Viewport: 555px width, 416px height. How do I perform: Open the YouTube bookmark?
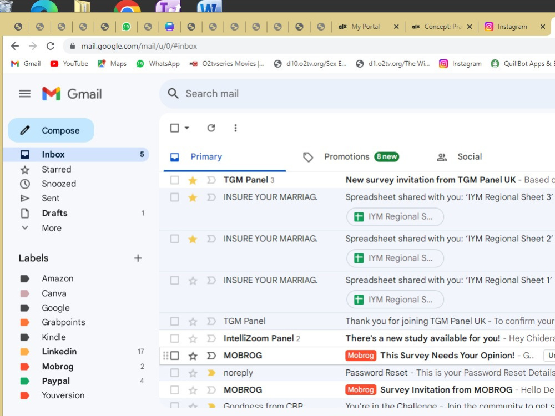69,64
